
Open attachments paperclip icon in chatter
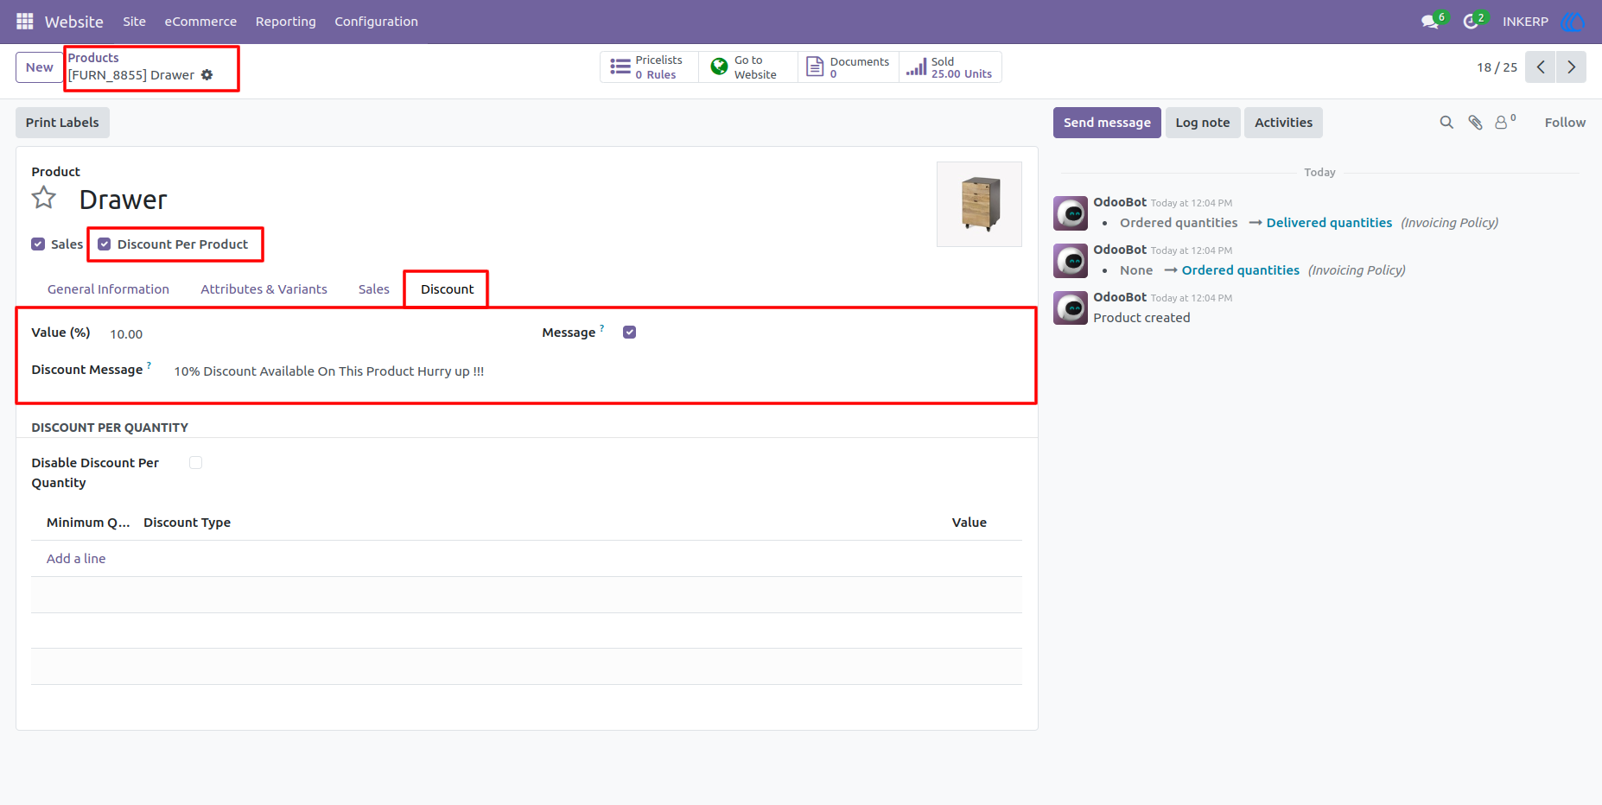(1475, 123)
